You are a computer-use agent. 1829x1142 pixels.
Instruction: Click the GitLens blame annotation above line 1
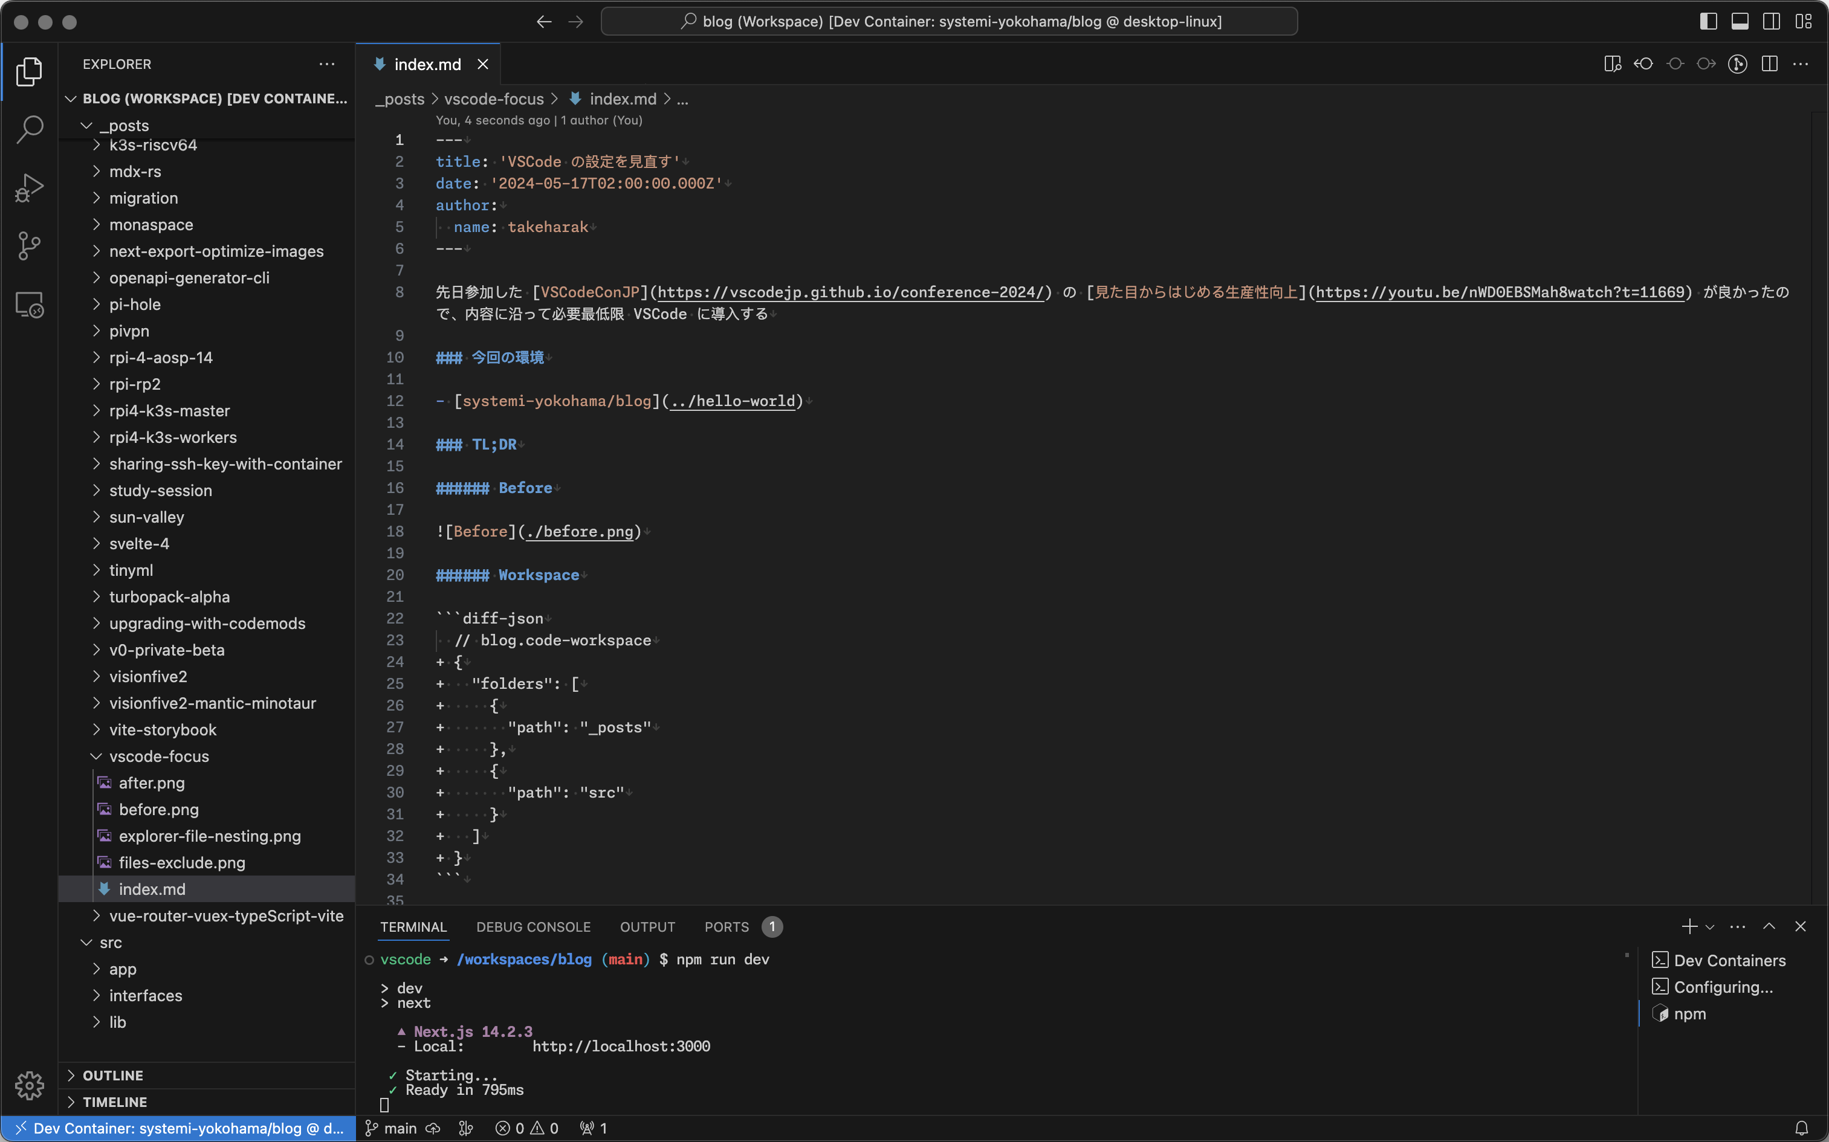pos(539,120)
